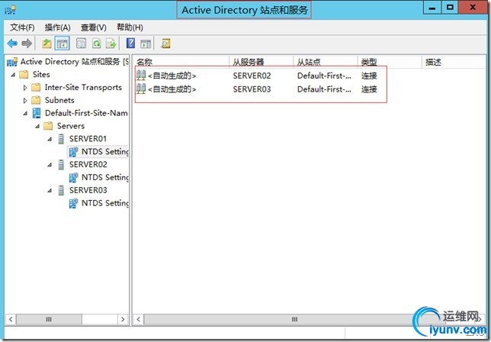Open the 查看(V) menu

click(x=93, y=27)
